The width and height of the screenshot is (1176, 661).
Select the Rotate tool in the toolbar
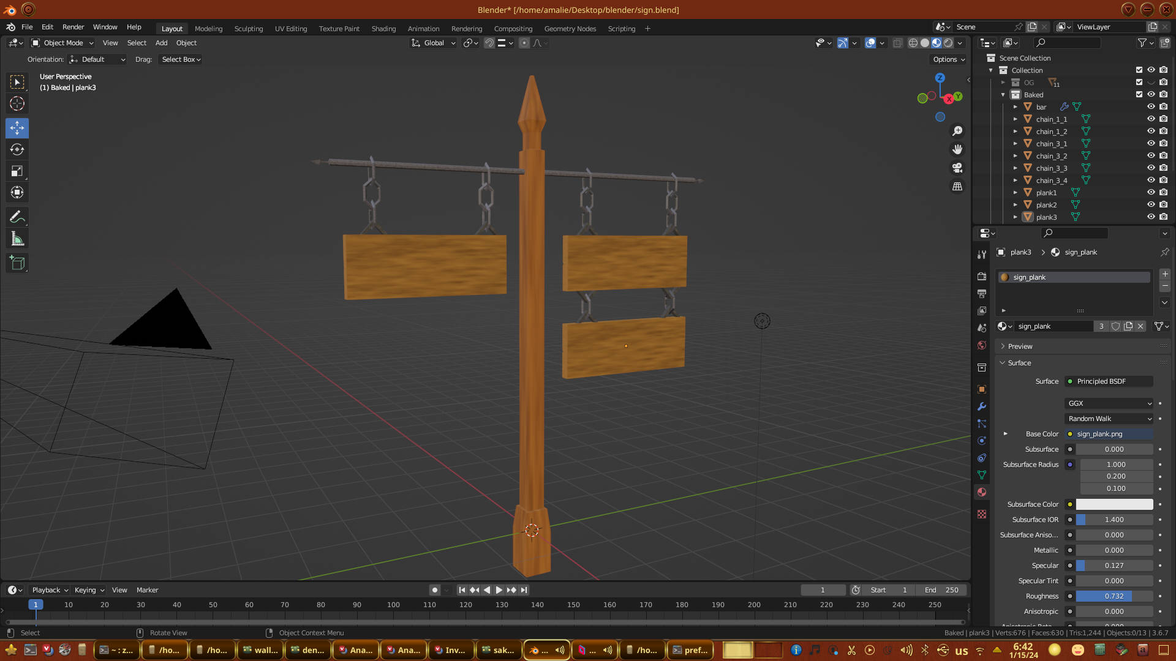tap(17, 150)
